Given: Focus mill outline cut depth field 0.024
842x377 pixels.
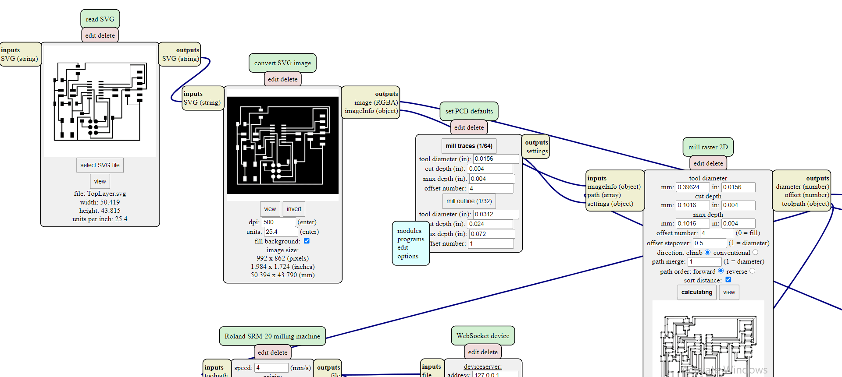Looking at the screenshot, I should 490,224.
